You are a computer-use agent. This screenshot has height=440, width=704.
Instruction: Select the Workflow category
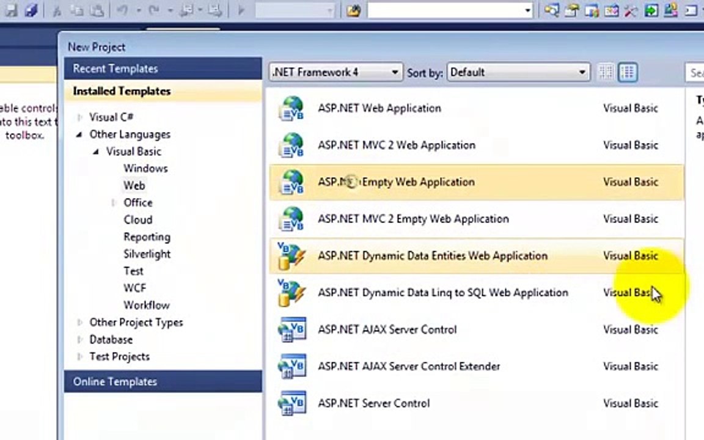[x=147, y=306]
